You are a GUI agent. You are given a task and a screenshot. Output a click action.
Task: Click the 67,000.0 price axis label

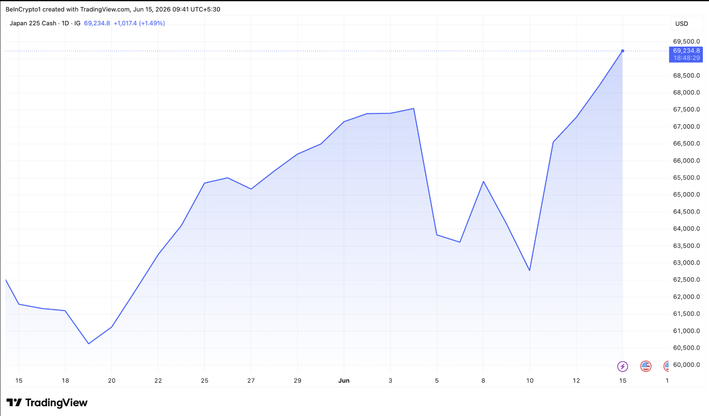[686, 127]
